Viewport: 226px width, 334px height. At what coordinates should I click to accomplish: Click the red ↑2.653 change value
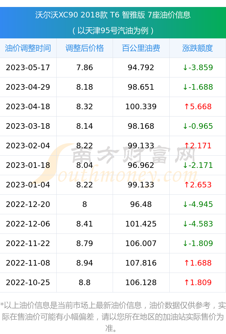click(x=197, y=185)
